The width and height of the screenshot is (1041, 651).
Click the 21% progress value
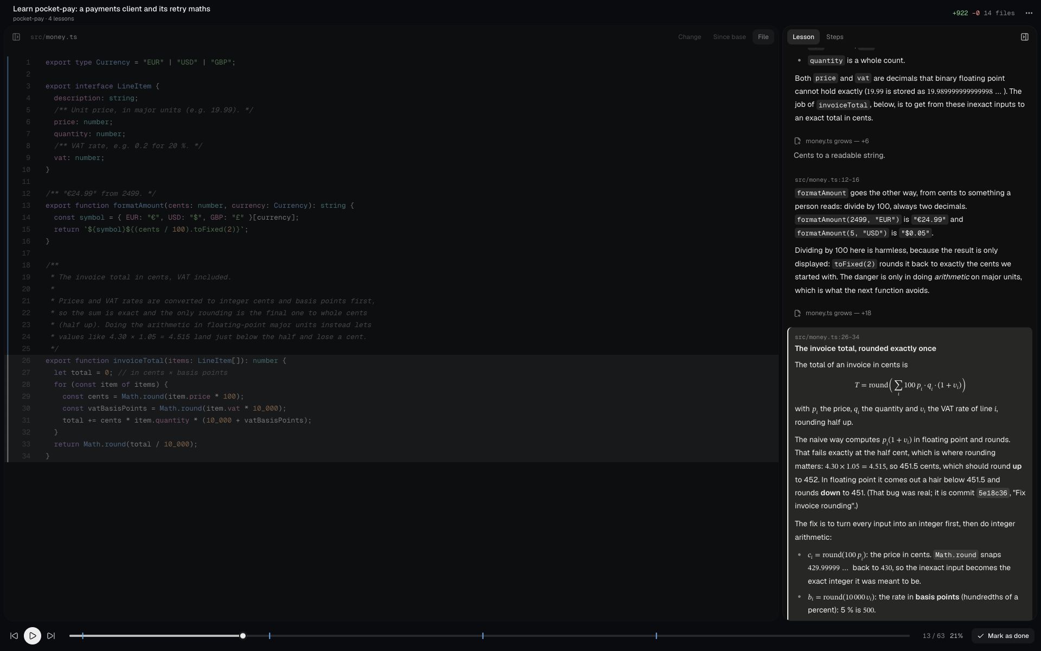(x=956, y=636)
